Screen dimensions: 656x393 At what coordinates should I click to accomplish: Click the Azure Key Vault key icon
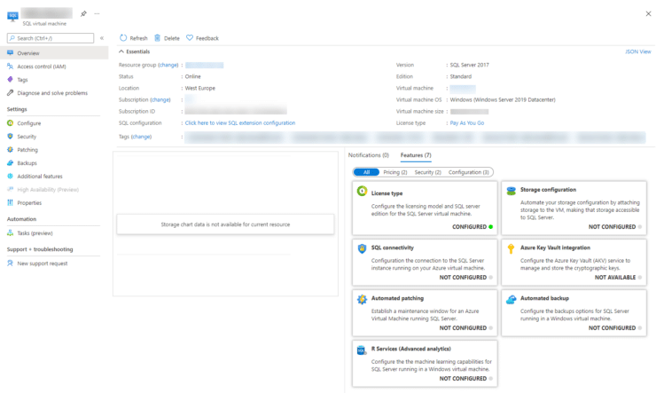click(x=511, y=248)
